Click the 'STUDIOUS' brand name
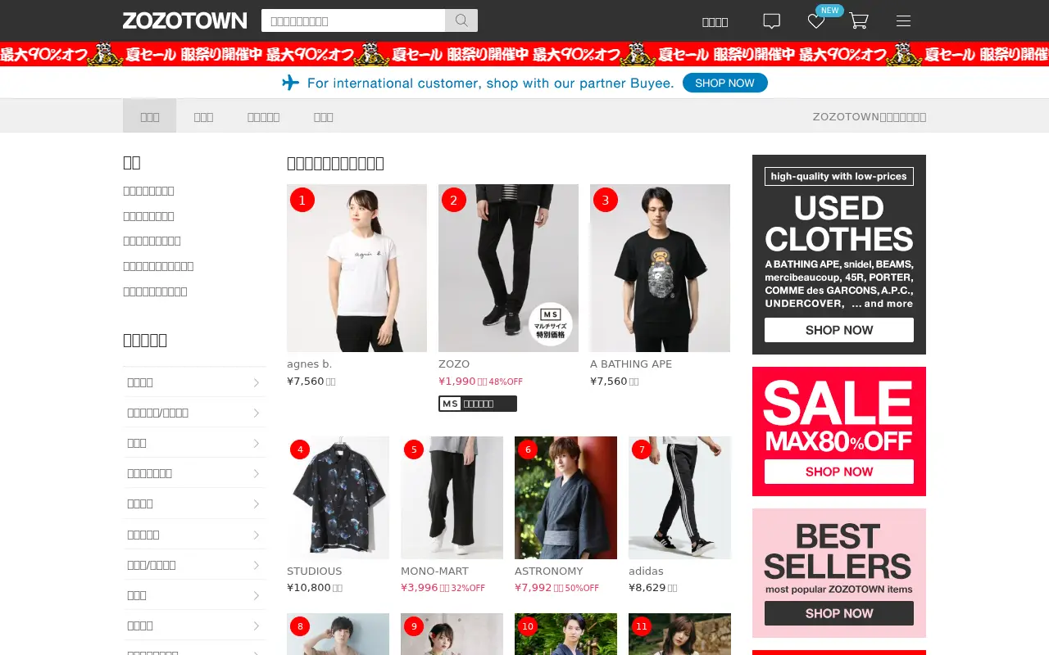This screenshot has height=655, width=1049. 314,571
